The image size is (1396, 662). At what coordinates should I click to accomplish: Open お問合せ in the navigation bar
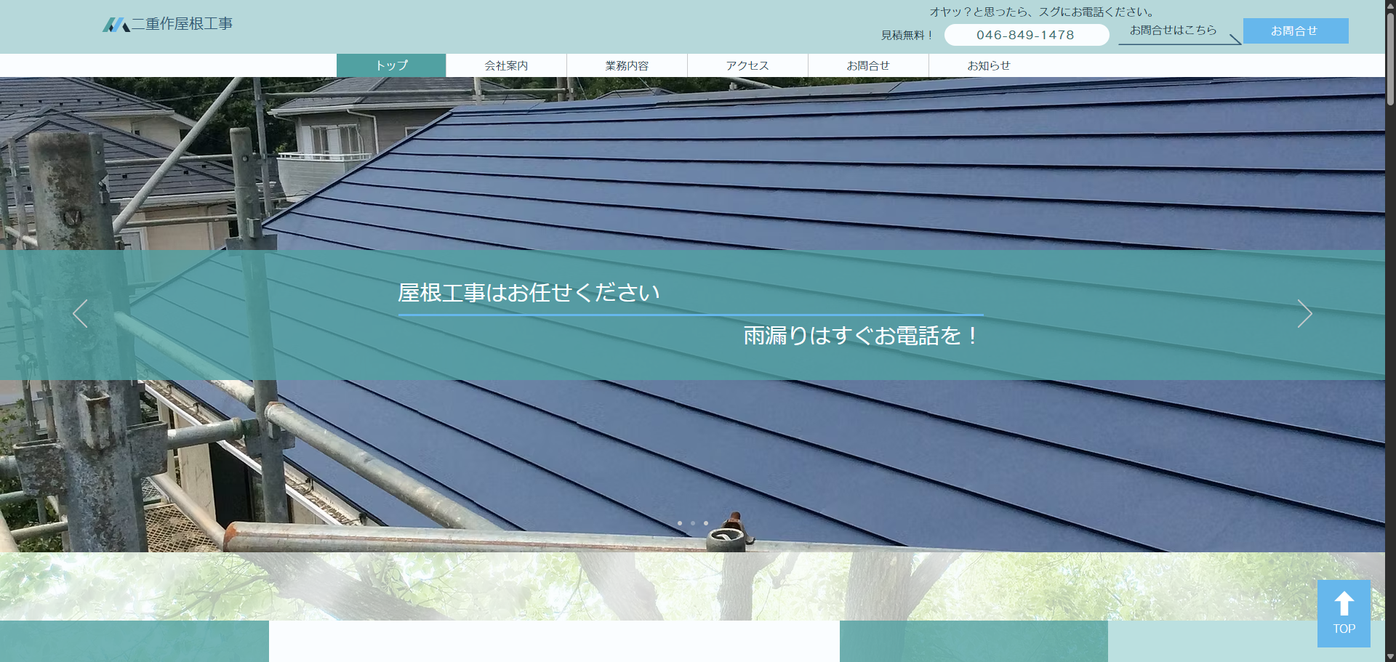pos(868,65)
